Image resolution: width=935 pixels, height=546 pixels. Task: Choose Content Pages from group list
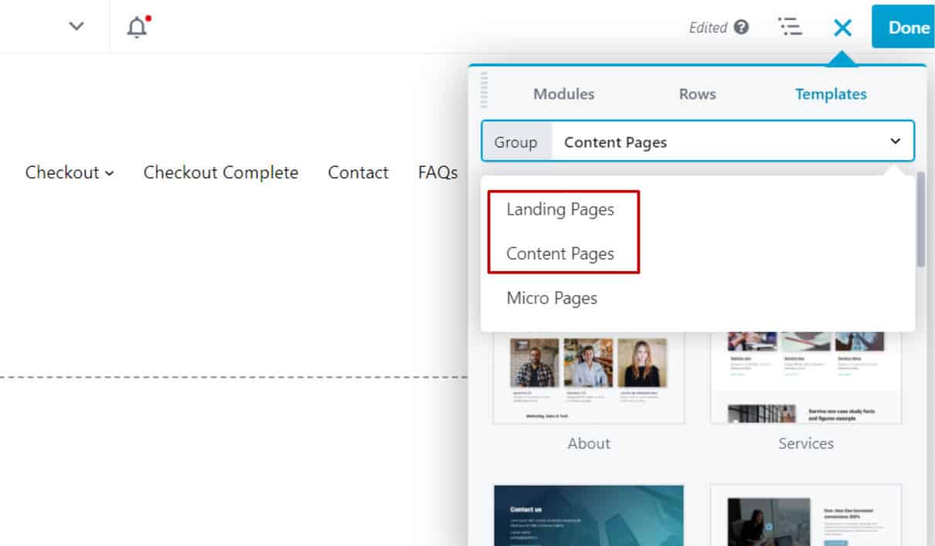click(x=560, y=254)
